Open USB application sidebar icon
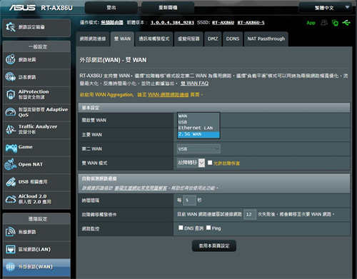The image size is (357, 279). [x=11, y=182]
